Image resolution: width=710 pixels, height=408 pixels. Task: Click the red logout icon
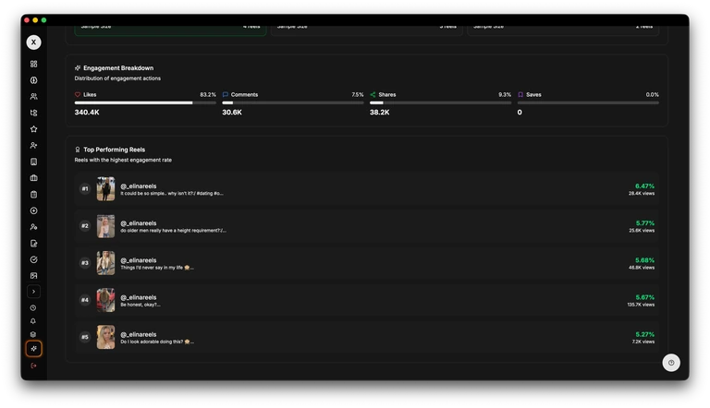(33, 366)
